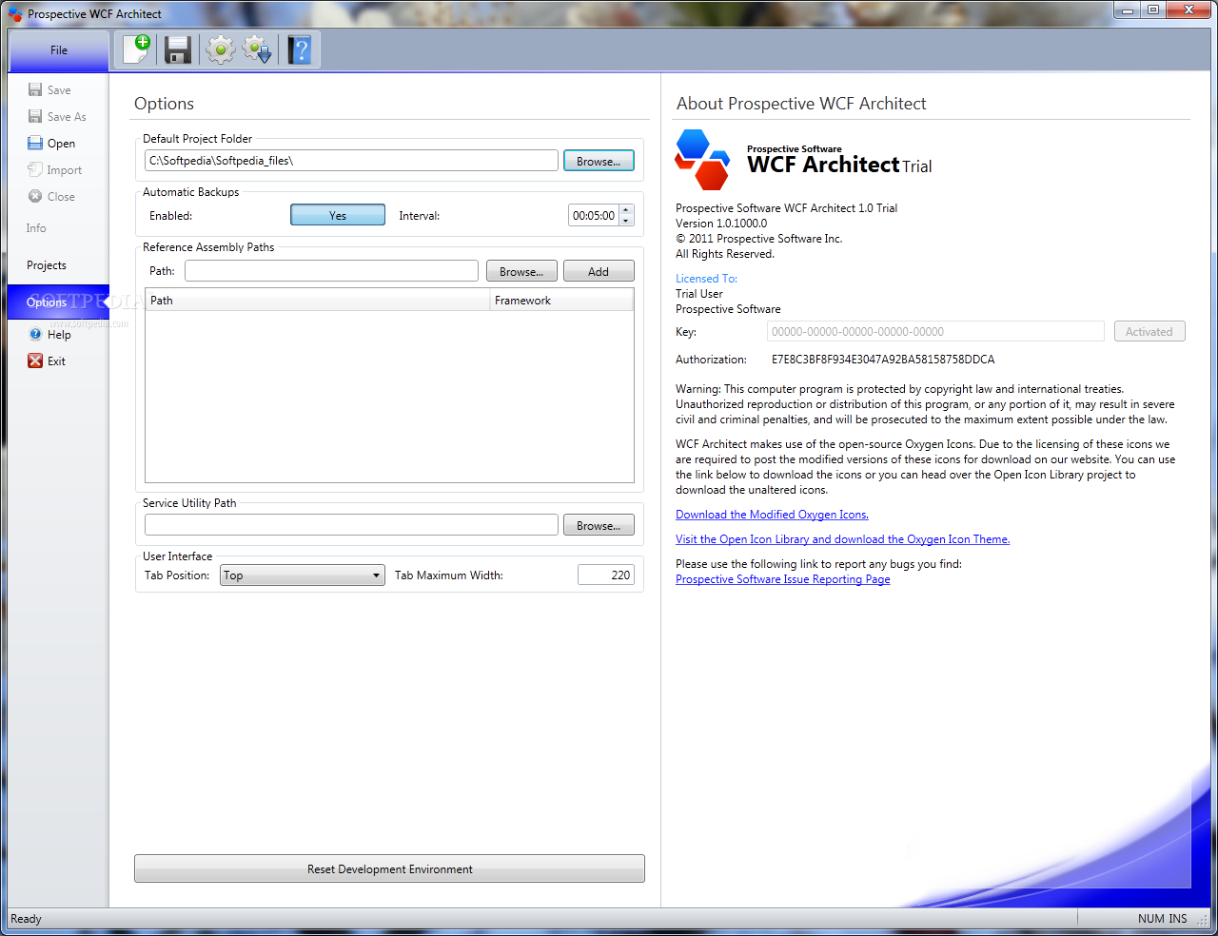
Task: Click the Reference Assembly Path input field
Action: pos(331,271)
